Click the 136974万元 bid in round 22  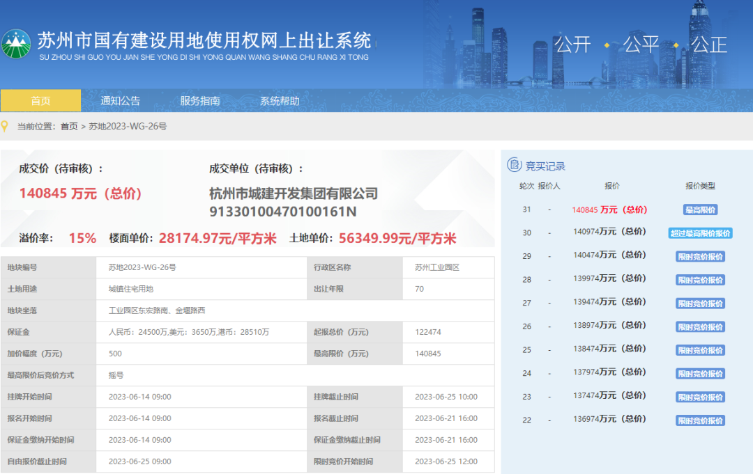[x=609, y=420]
